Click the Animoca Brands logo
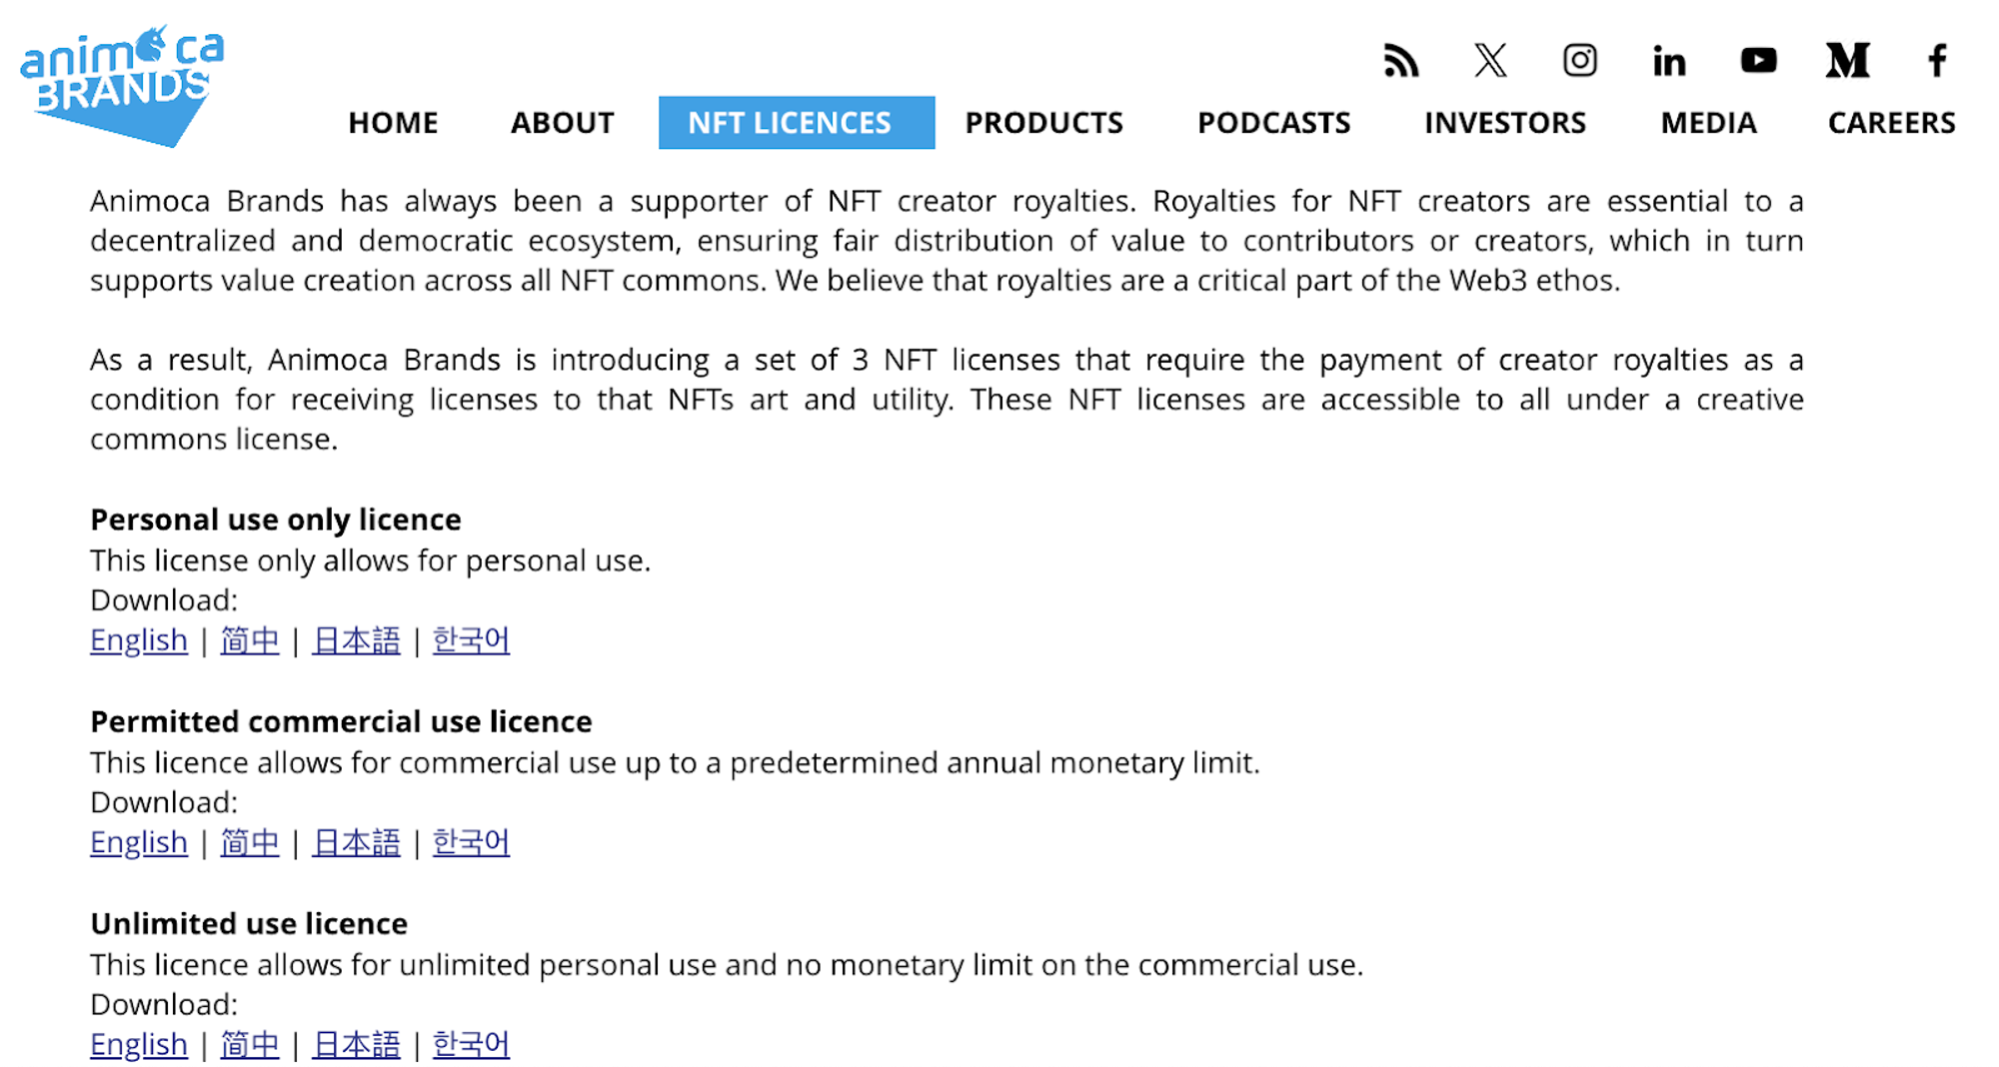1999x1067 pixels. pyautogui.click(x=122, y=87)
